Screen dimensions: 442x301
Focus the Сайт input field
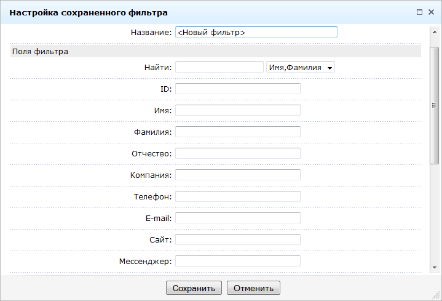point(237,239)
